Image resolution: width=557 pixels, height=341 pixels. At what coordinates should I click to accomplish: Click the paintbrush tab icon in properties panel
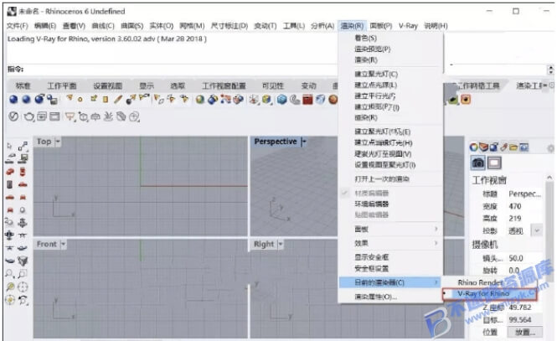(x=503, y=147)
